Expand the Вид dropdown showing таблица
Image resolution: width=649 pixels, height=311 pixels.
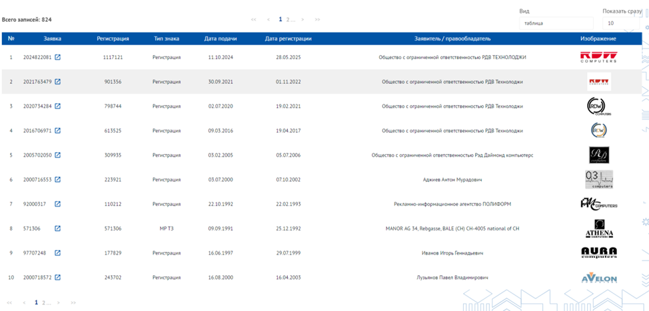click(556, 23)
